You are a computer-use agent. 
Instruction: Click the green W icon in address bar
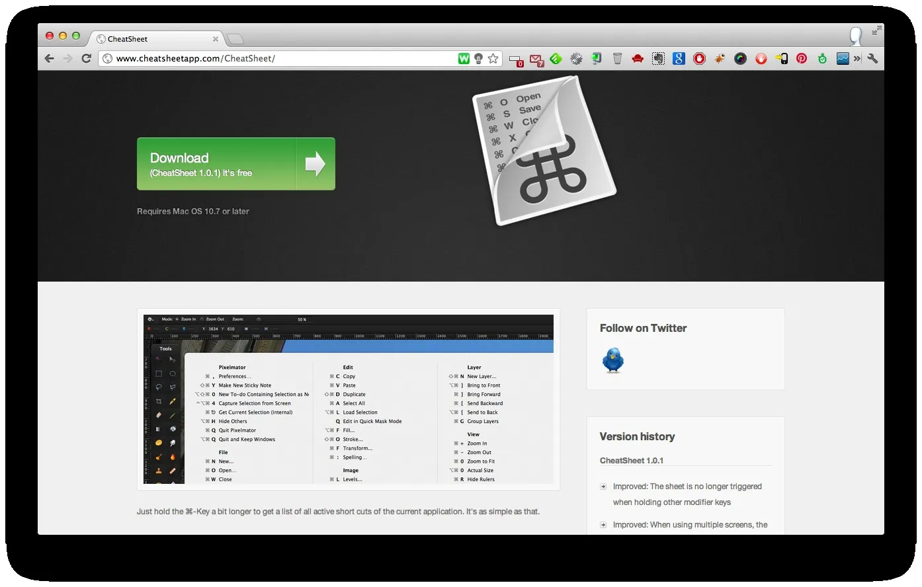pyautogui.click(x=464, y=58)
